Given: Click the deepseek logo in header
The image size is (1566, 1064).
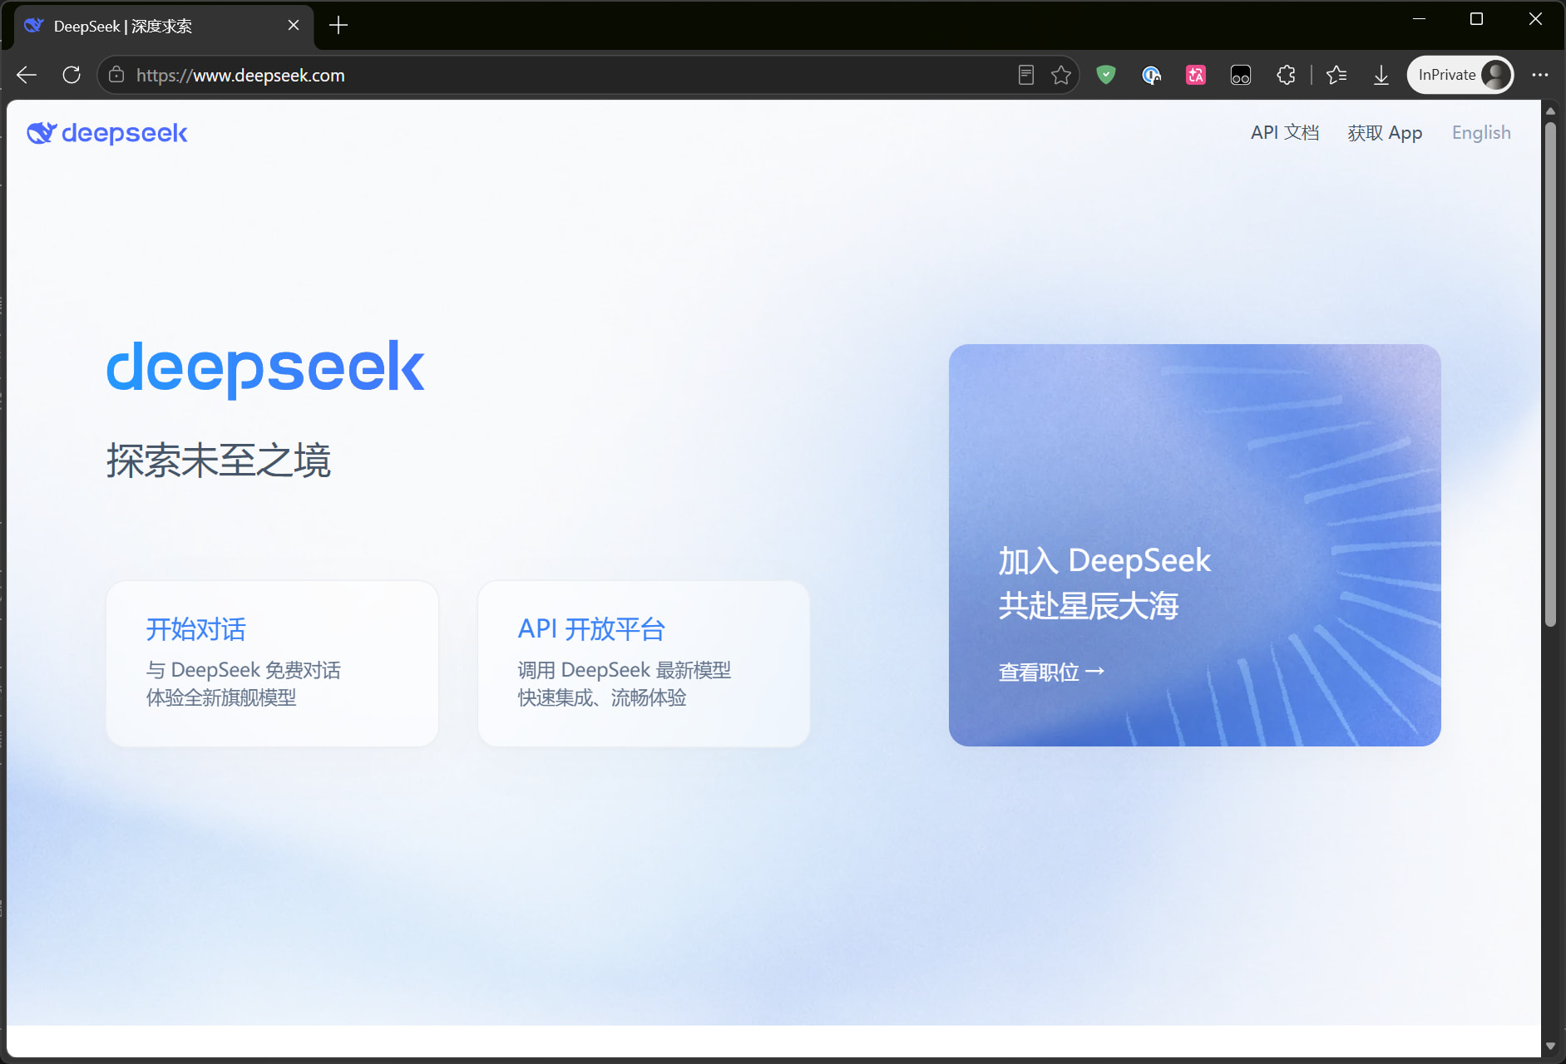Looking at the screenshot, I should pos(107,133).
